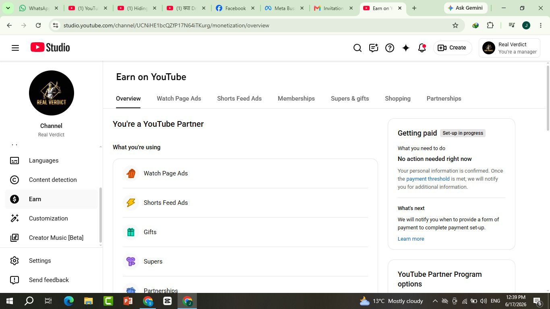This screenshot has width=550, height=309.
Task: Click the YouTube Studio logo
Action: 50,47
